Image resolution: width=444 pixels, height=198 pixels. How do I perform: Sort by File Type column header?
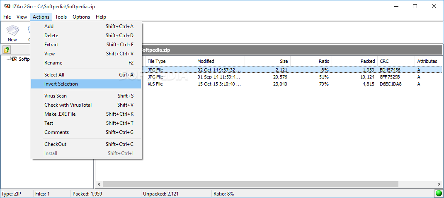[170, 61]
